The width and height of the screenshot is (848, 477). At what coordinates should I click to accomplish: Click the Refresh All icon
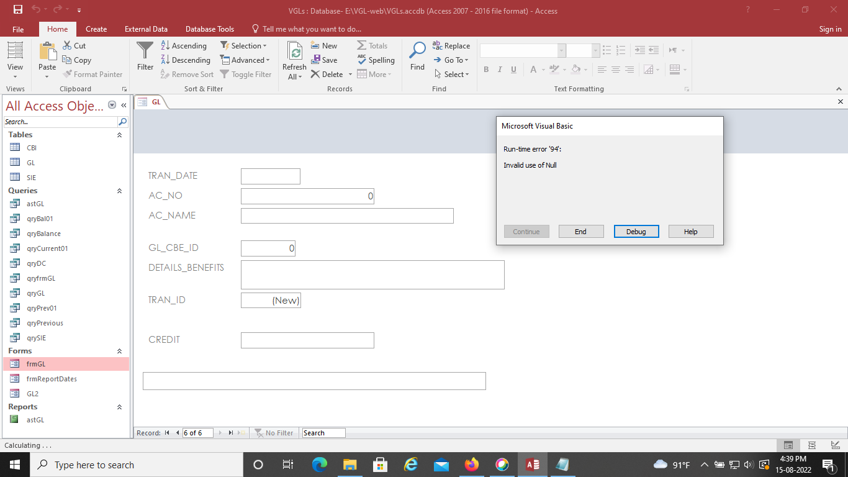point(294,51)
